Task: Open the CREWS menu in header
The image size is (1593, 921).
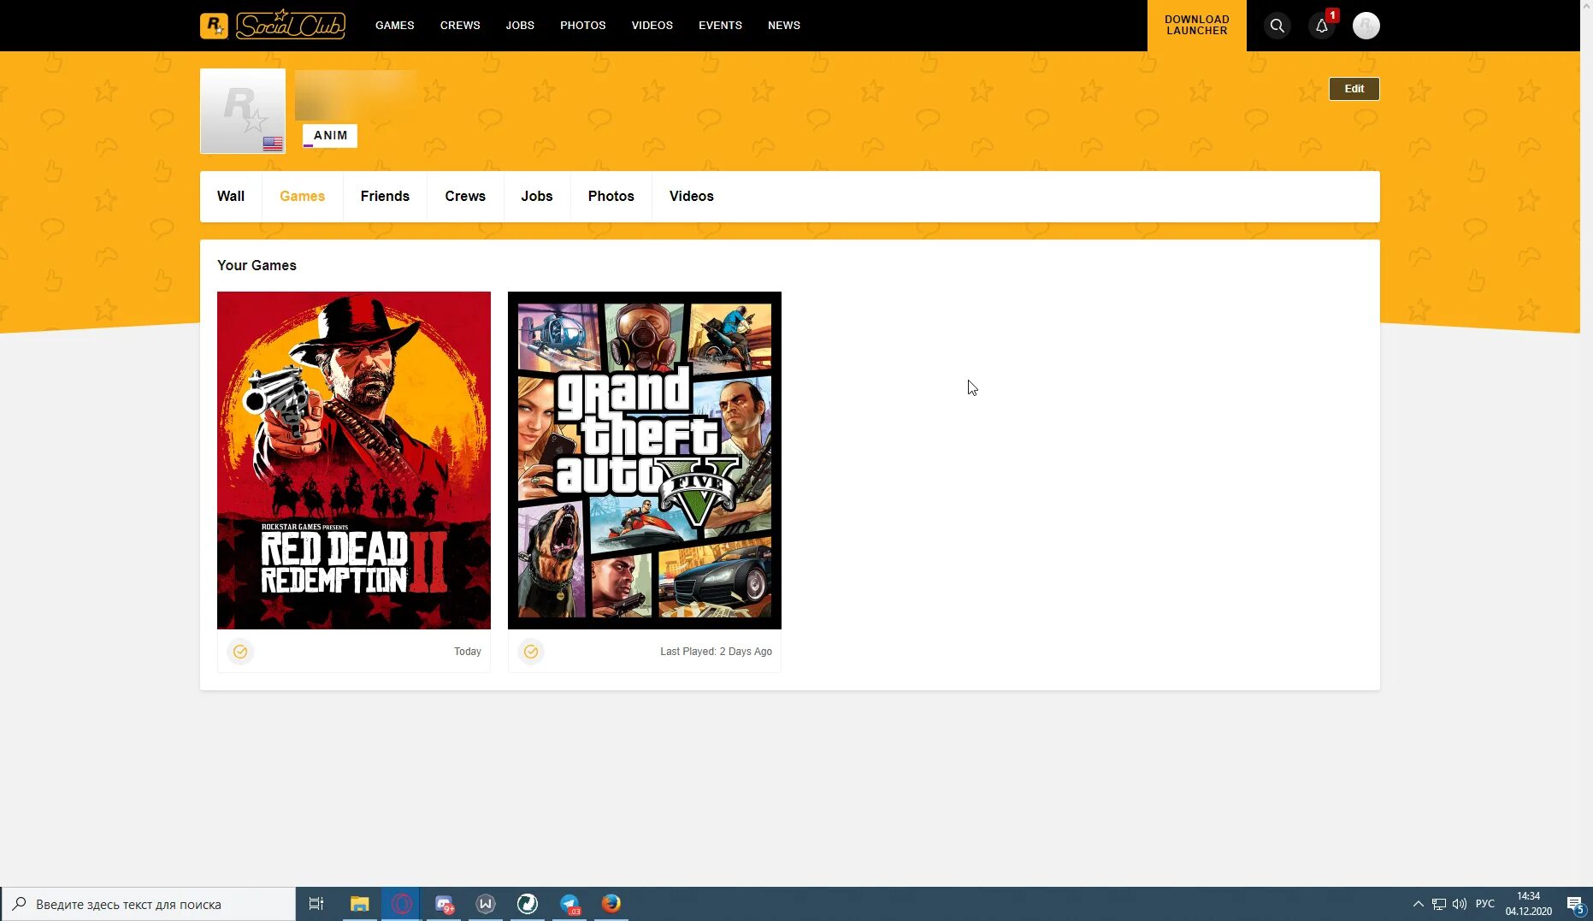Action: coord(460,26)
